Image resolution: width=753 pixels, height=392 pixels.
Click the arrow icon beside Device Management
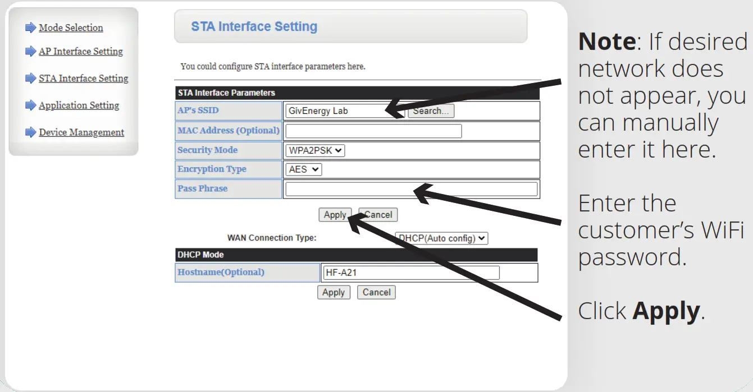coord(31,132)
